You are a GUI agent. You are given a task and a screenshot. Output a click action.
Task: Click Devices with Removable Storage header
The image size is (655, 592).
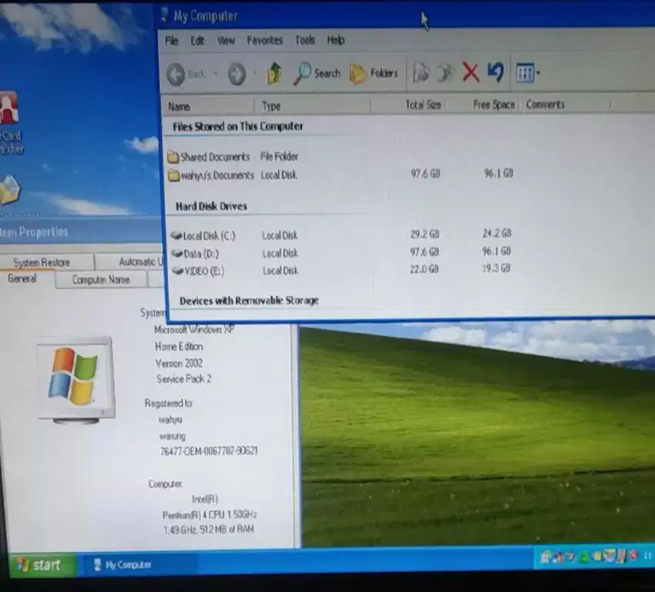pyautogui.click(x=249, y=300)
